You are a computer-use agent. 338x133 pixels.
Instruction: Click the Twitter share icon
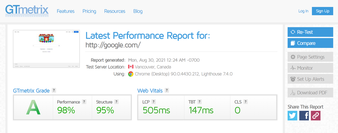click(292, 116)
